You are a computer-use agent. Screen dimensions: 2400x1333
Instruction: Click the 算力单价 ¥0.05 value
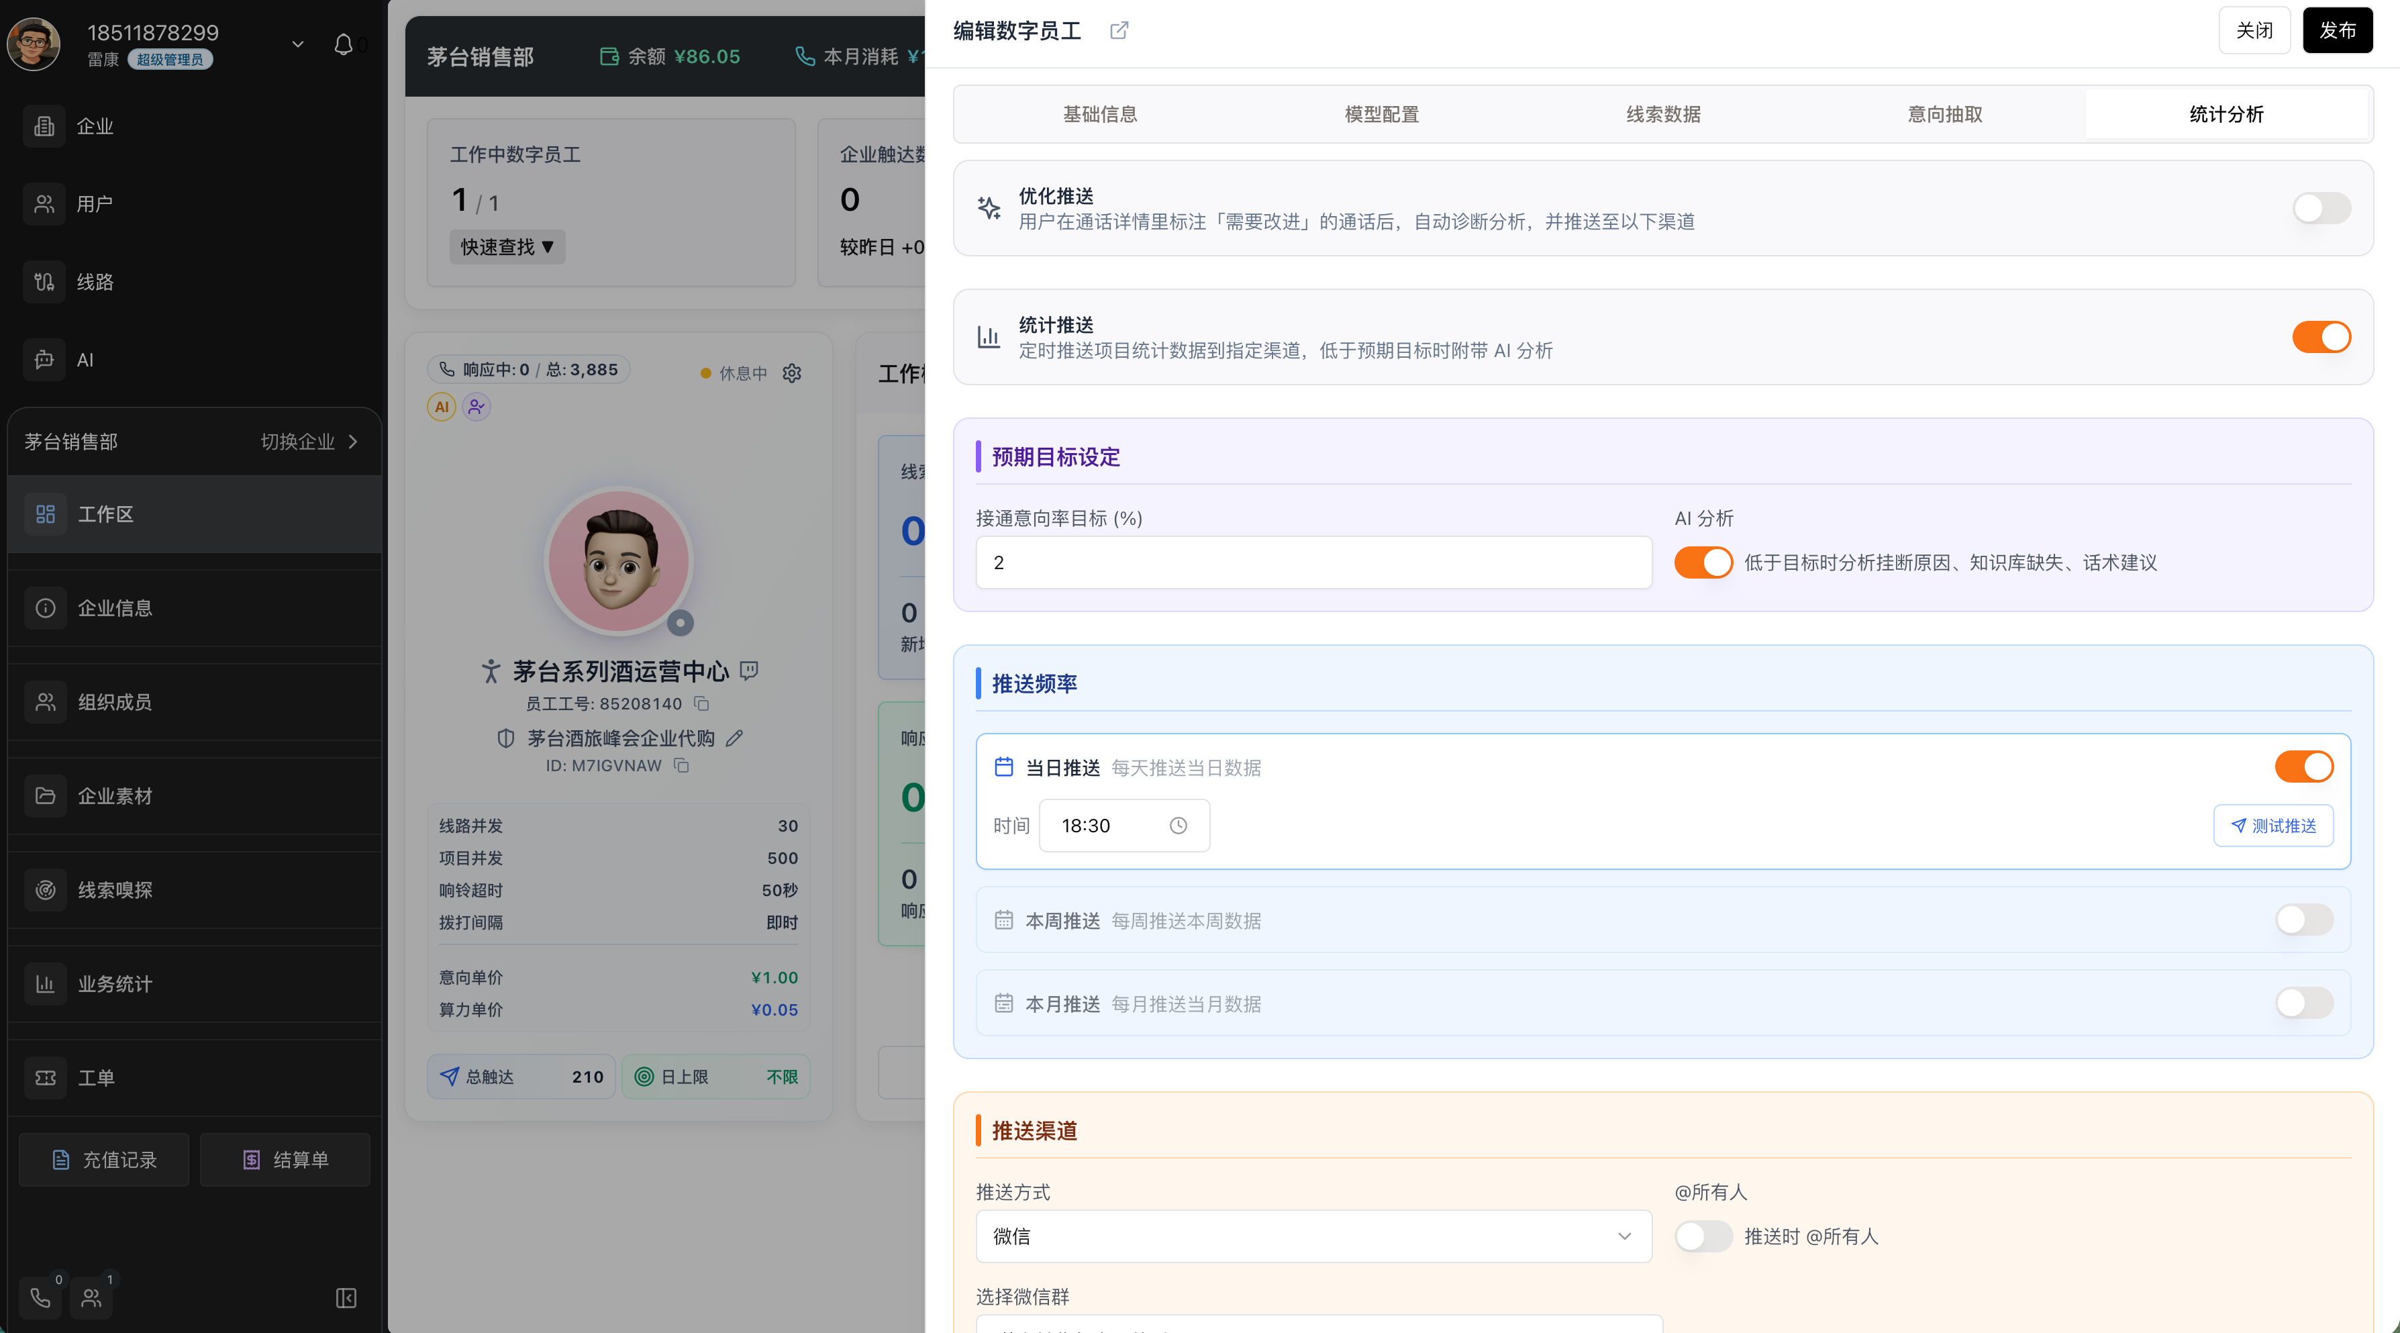pos(774,1009)
